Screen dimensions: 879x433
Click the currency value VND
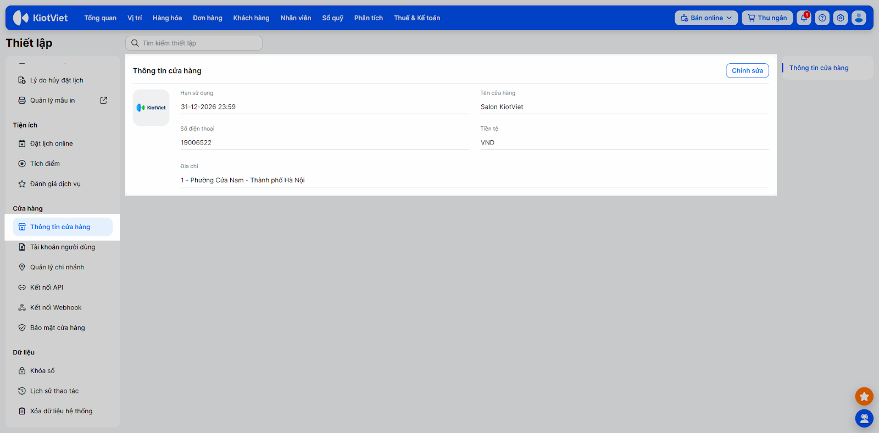tap(487, 143)
